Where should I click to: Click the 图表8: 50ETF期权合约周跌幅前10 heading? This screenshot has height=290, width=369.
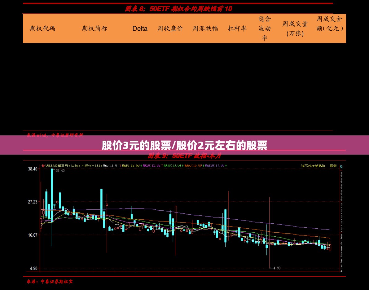178,9
